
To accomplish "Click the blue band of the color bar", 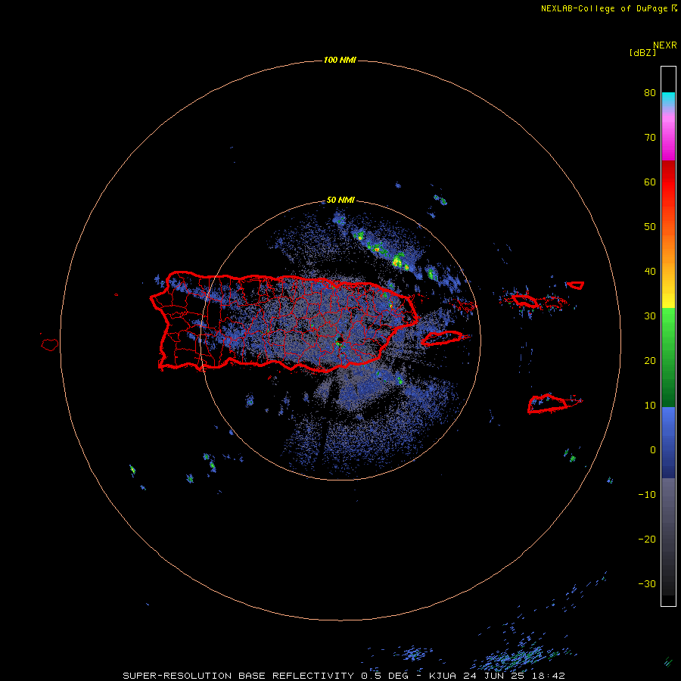I will pyautogui.click(x=668, y=442).
